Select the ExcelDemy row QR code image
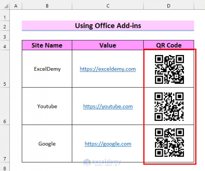Viewport: 205px width, 171px height. pyautogui.click(x=169, y=69)
